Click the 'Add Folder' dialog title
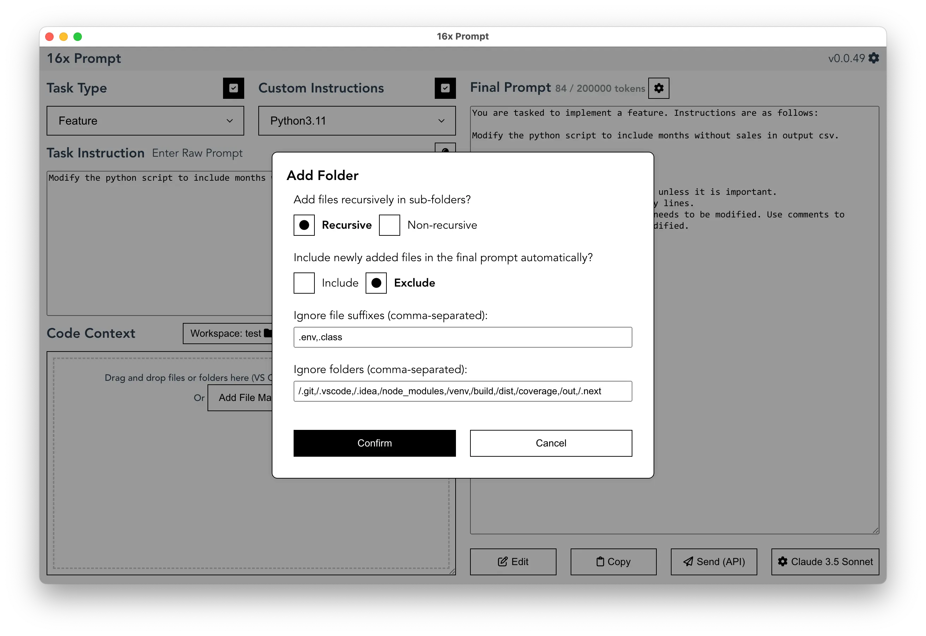Viewport: 926px width, 636px height. [322, 175]
